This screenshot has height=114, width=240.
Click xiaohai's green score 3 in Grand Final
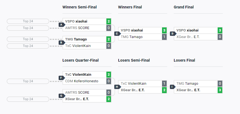point(220,30)
